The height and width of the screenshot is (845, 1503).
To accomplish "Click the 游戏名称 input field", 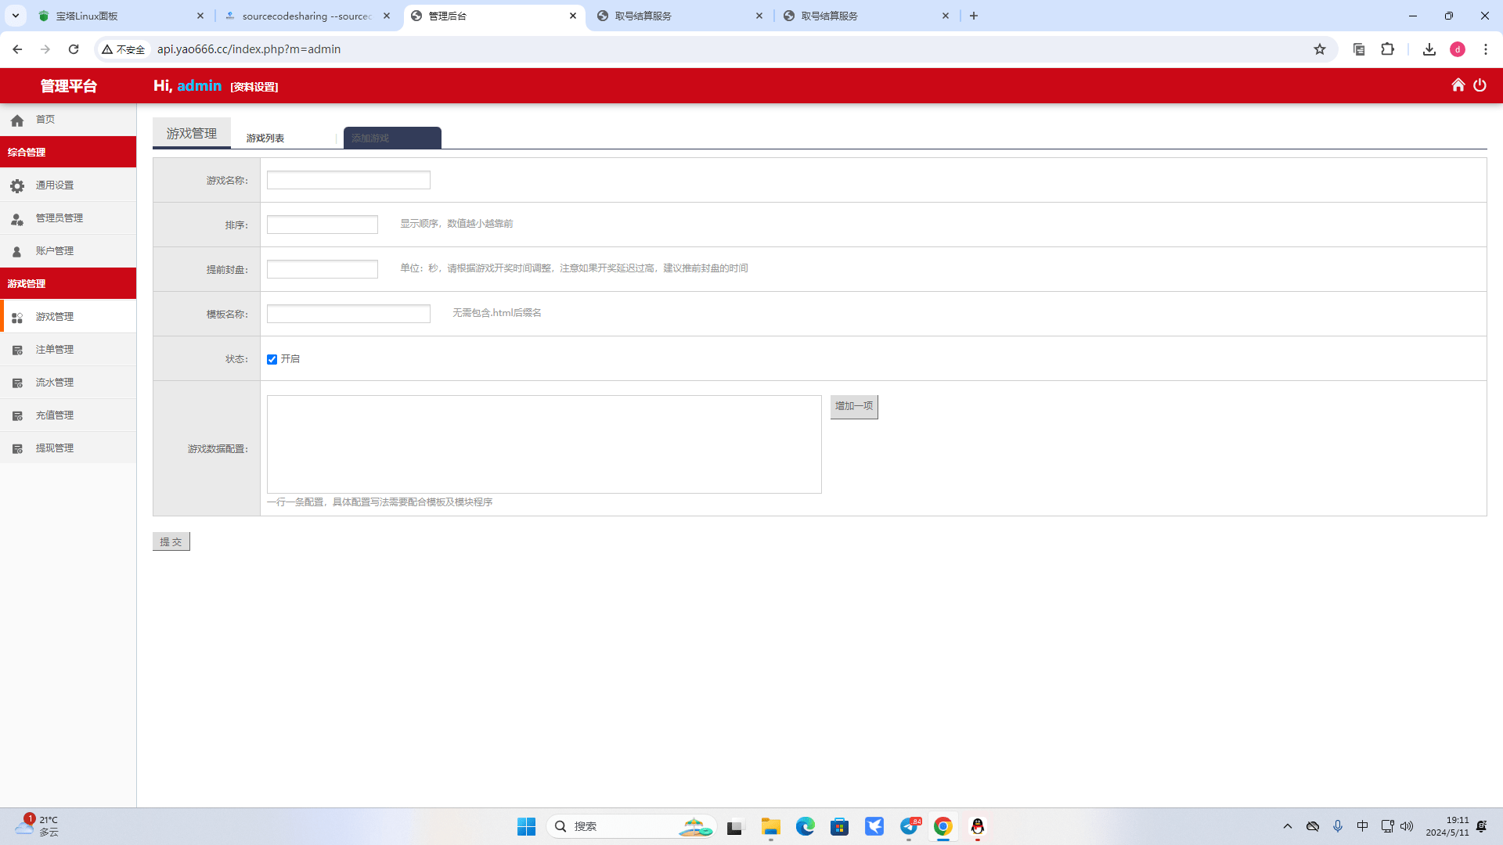I will (348, 180).
